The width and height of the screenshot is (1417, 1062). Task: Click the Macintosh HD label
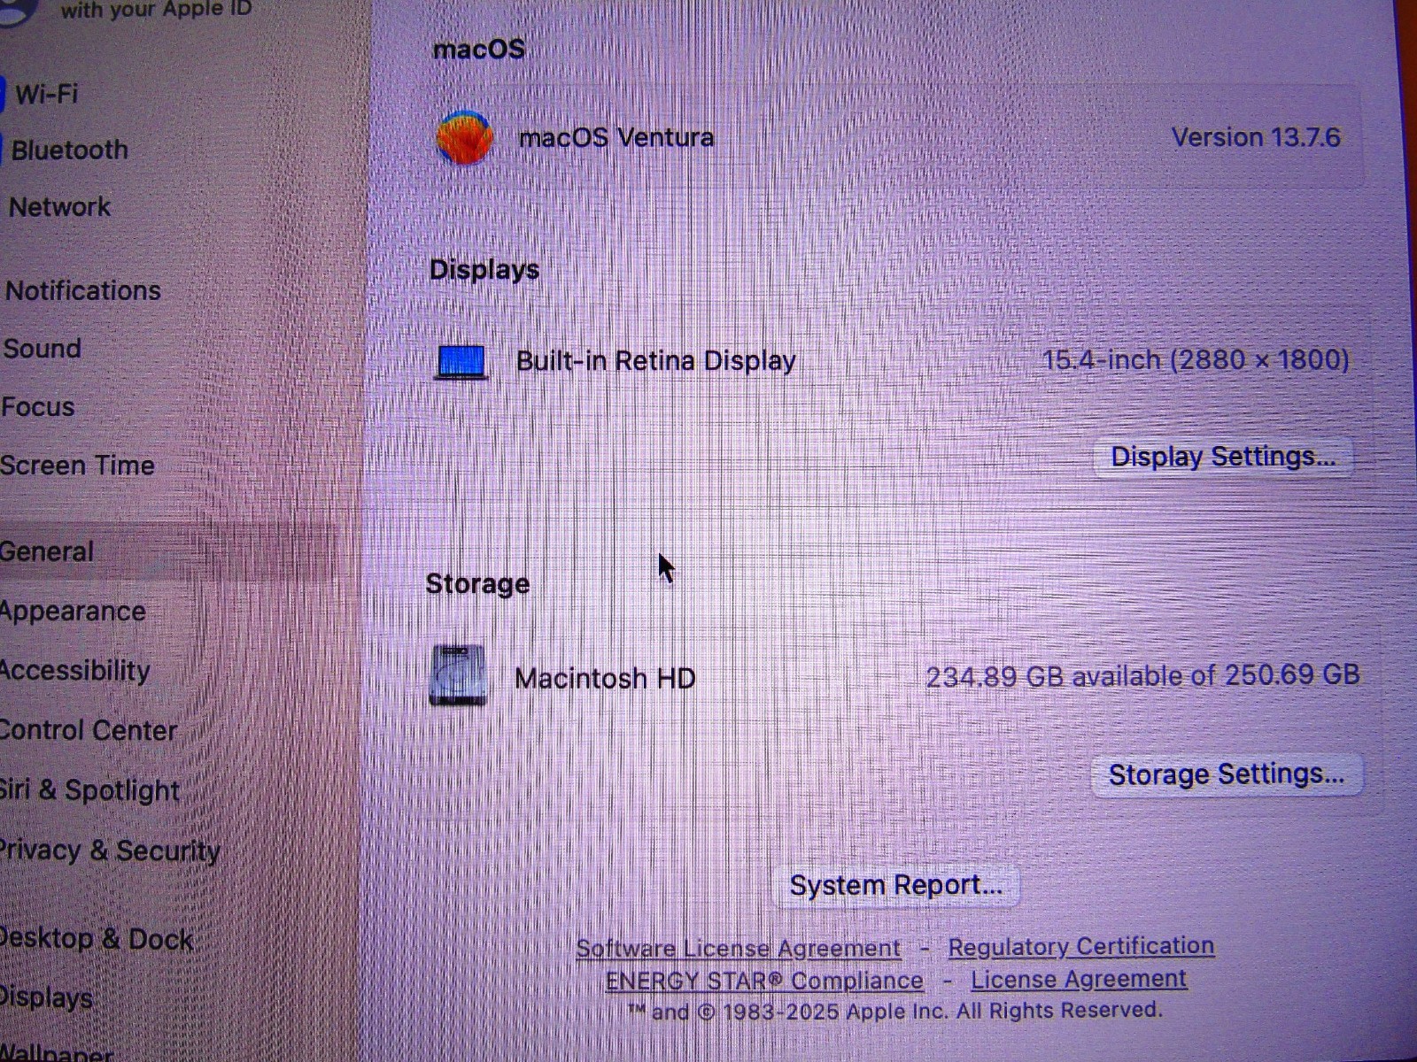(605, 679)
